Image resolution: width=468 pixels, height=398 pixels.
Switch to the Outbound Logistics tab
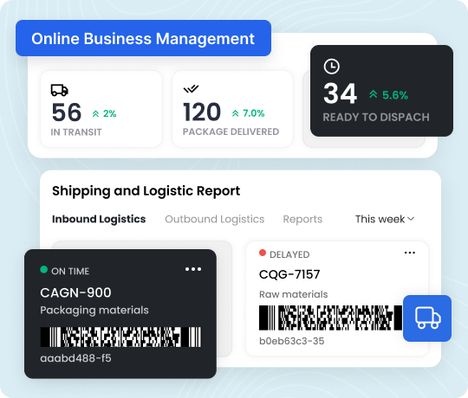[x=215, y=219]
